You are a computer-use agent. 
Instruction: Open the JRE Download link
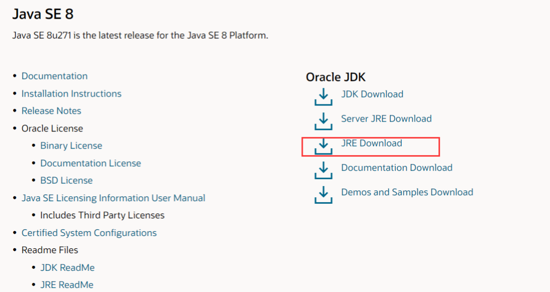coord(372,143)
